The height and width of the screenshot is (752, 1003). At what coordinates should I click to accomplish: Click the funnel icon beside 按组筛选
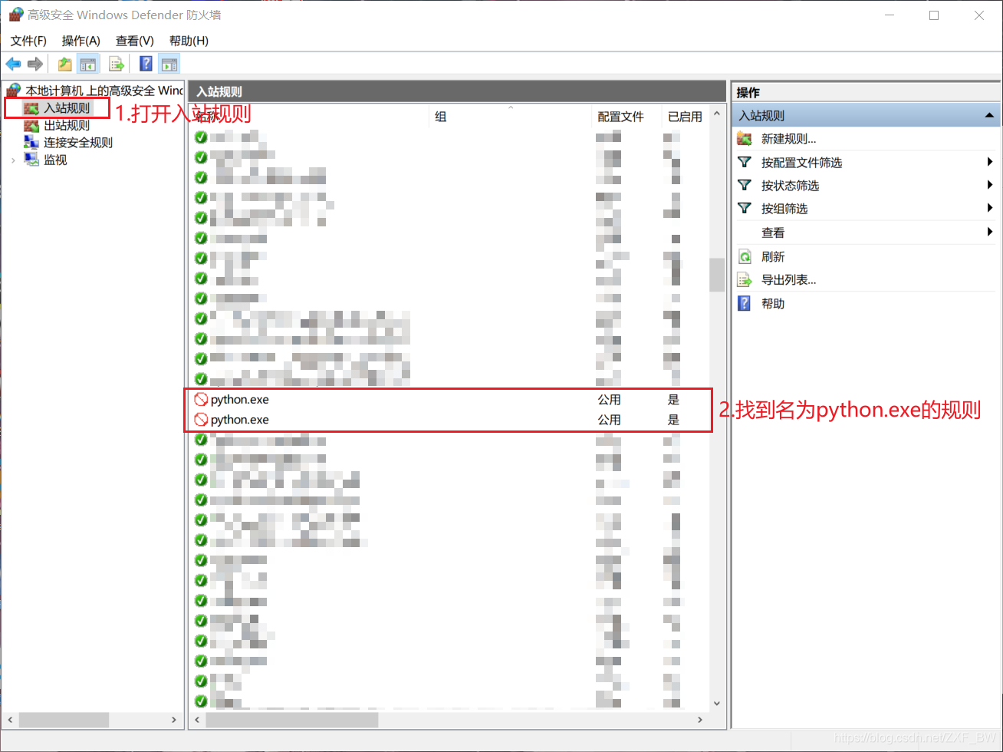tap(745, 208)
